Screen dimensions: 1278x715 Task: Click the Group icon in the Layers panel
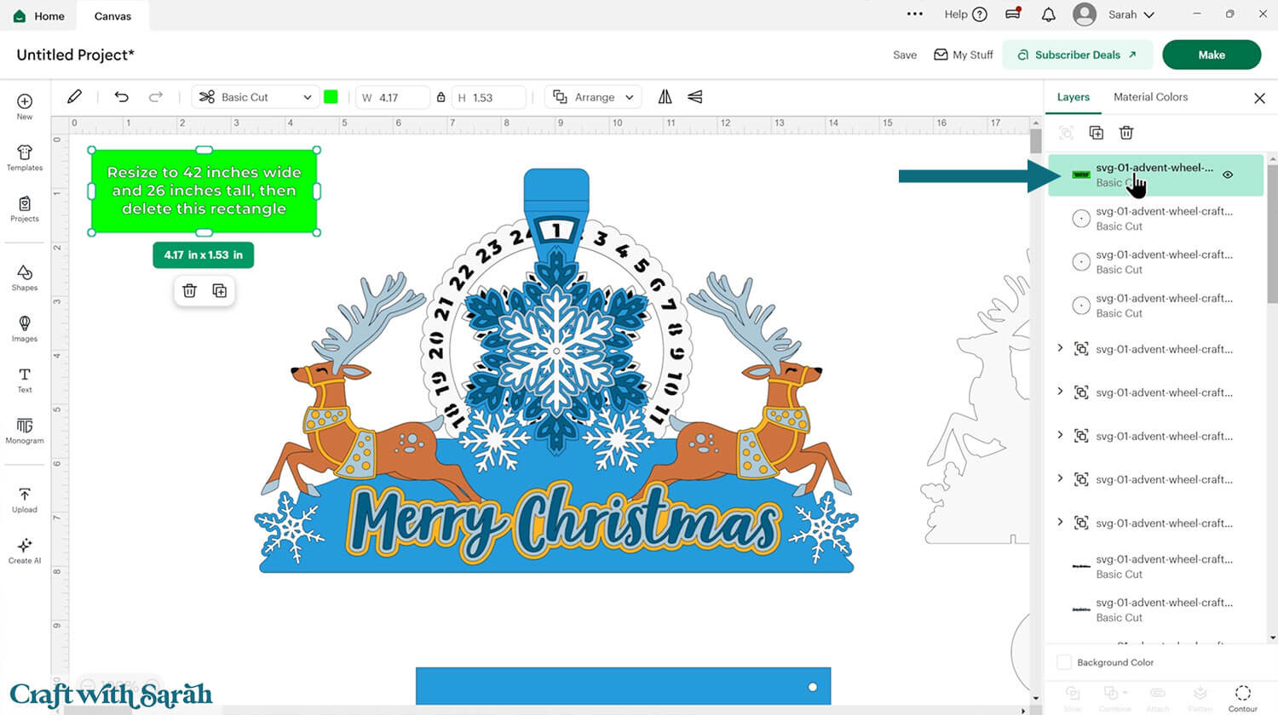[x=1066, y=133]
